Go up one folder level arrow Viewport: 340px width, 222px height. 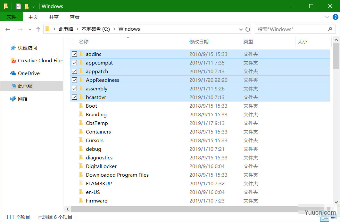pyautogui.click(x=38, y=29)
